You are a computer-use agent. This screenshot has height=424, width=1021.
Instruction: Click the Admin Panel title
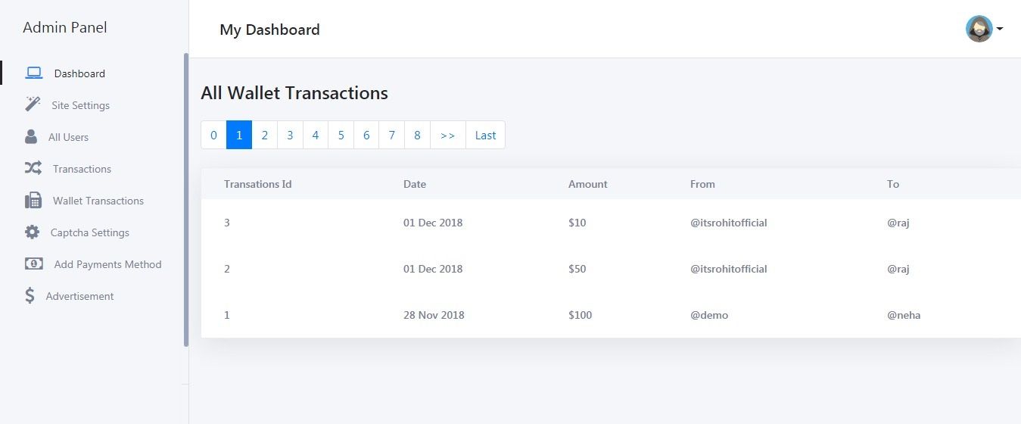[x=65, y=28]
